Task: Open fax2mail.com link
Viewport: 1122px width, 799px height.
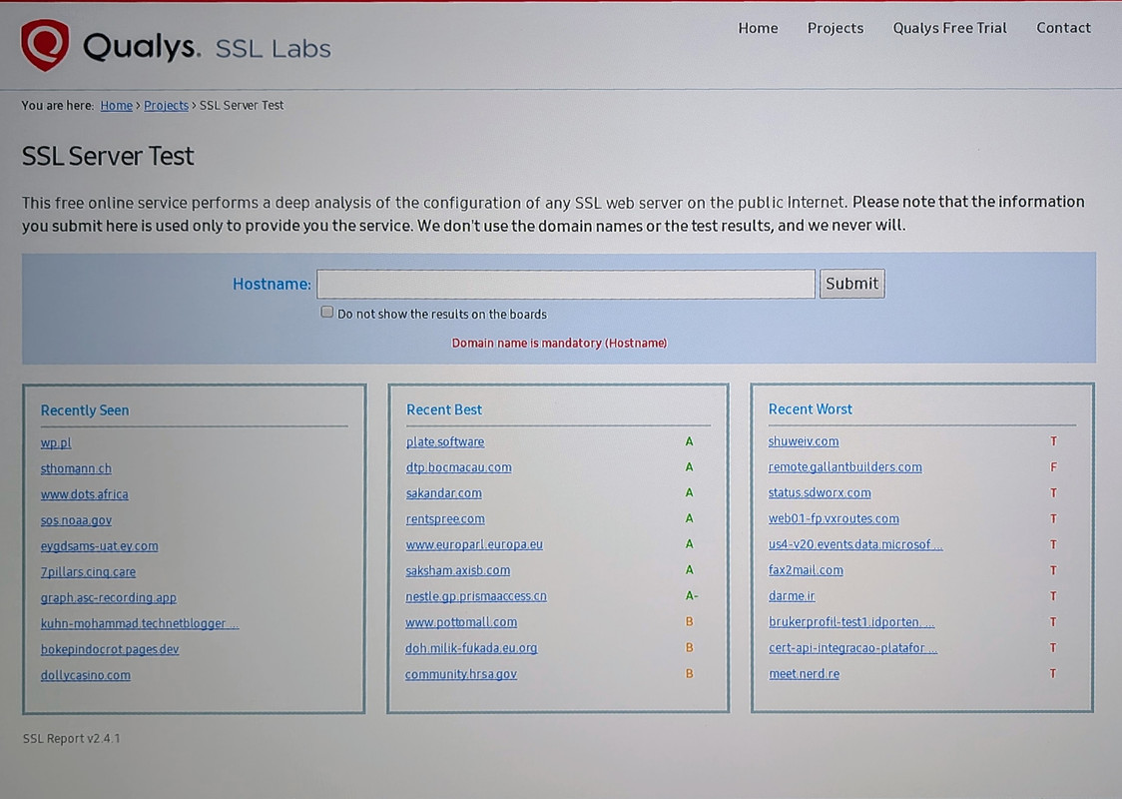Action: pos(806,570)
